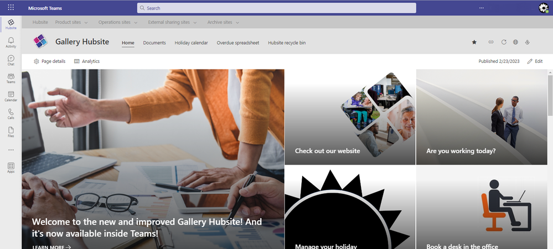The height and width of the screenshot is (249, 553).
Task: Open the Manage your holiday tile
Action: (350, 208)
